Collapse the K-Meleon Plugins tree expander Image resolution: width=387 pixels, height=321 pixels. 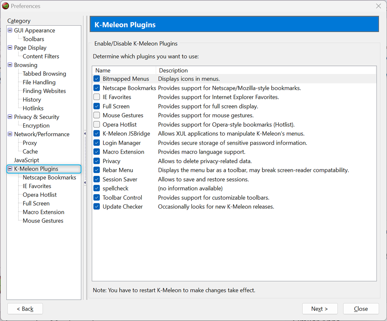[x=10, y=169]
